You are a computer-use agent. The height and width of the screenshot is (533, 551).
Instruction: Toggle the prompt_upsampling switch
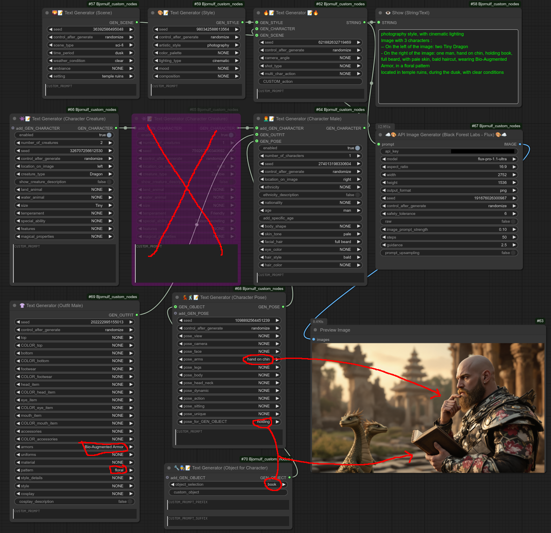tap(513, 253)
